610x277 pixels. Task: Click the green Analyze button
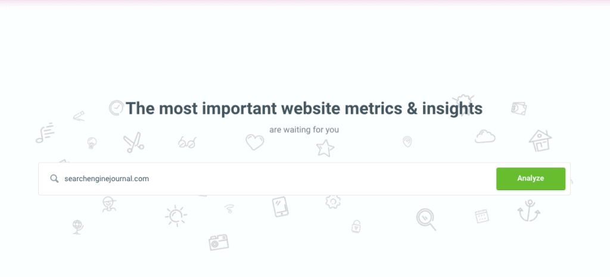tap(530, 179)
